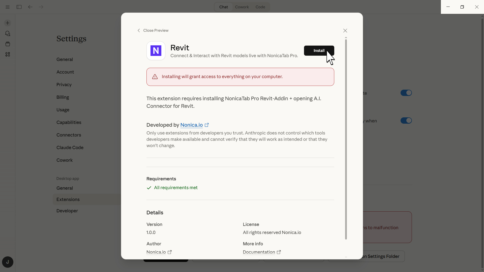Click the new chat plus icon
This screenshot has width=484, height=272.
coord(8,23)
